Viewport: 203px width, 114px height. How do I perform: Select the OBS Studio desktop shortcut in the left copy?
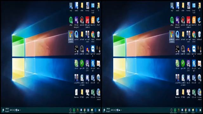click(x=82, y=49)
